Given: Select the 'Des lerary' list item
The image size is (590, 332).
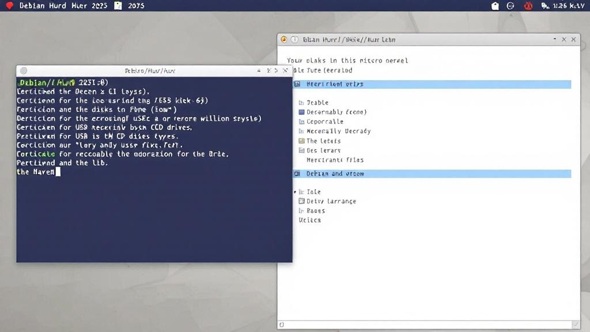Looking at the screenshot, I should point(323,150).
